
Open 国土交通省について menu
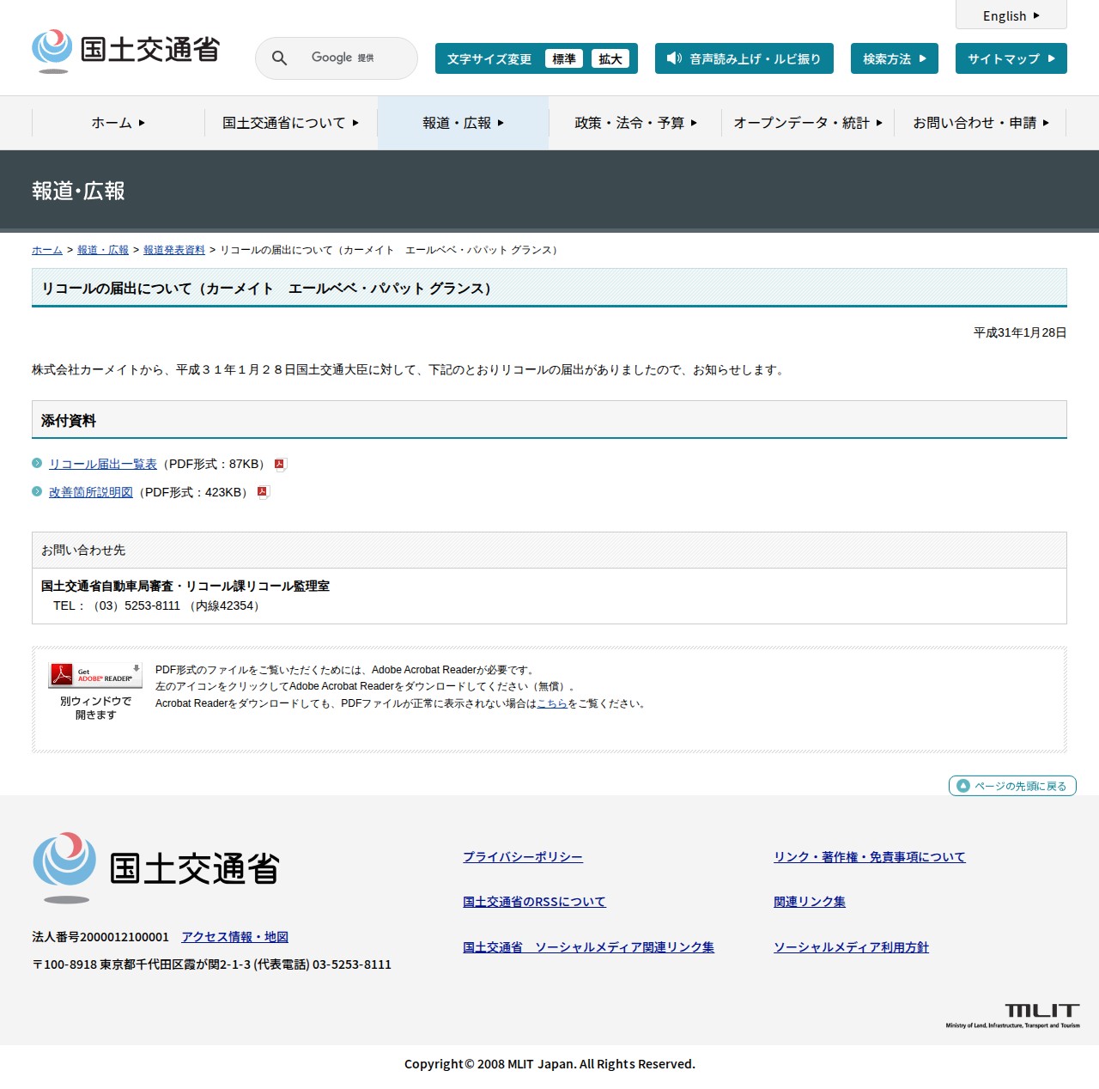pos(291,123)
